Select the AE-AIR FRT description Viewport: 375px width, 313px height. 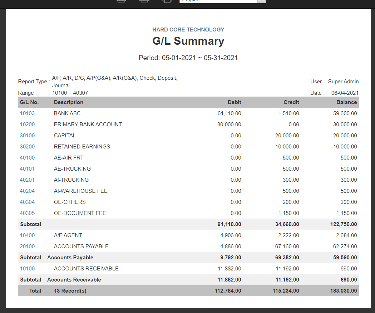(x=69, y=158)
